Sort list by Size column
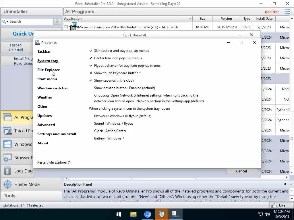This screenshot has height=220, width=294. point(202,19)
